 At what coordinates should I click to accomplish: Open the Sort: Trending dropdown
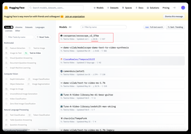click(x=175, y=27)
